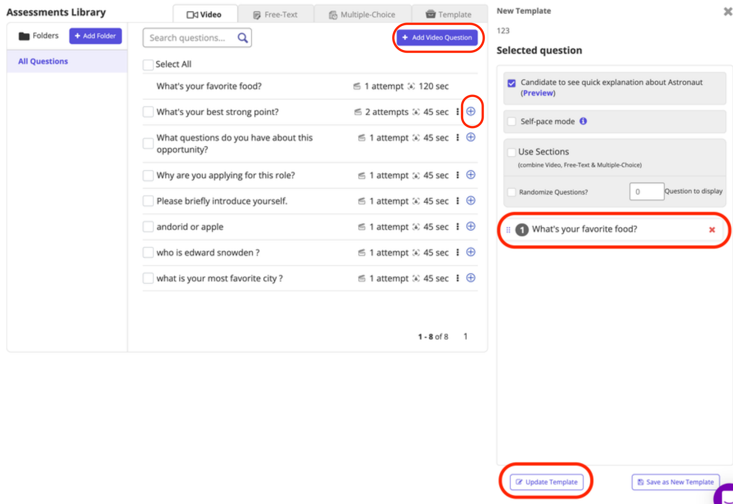Click Save as New Template button
Viewport: 733px width, 504px height.
676,482
